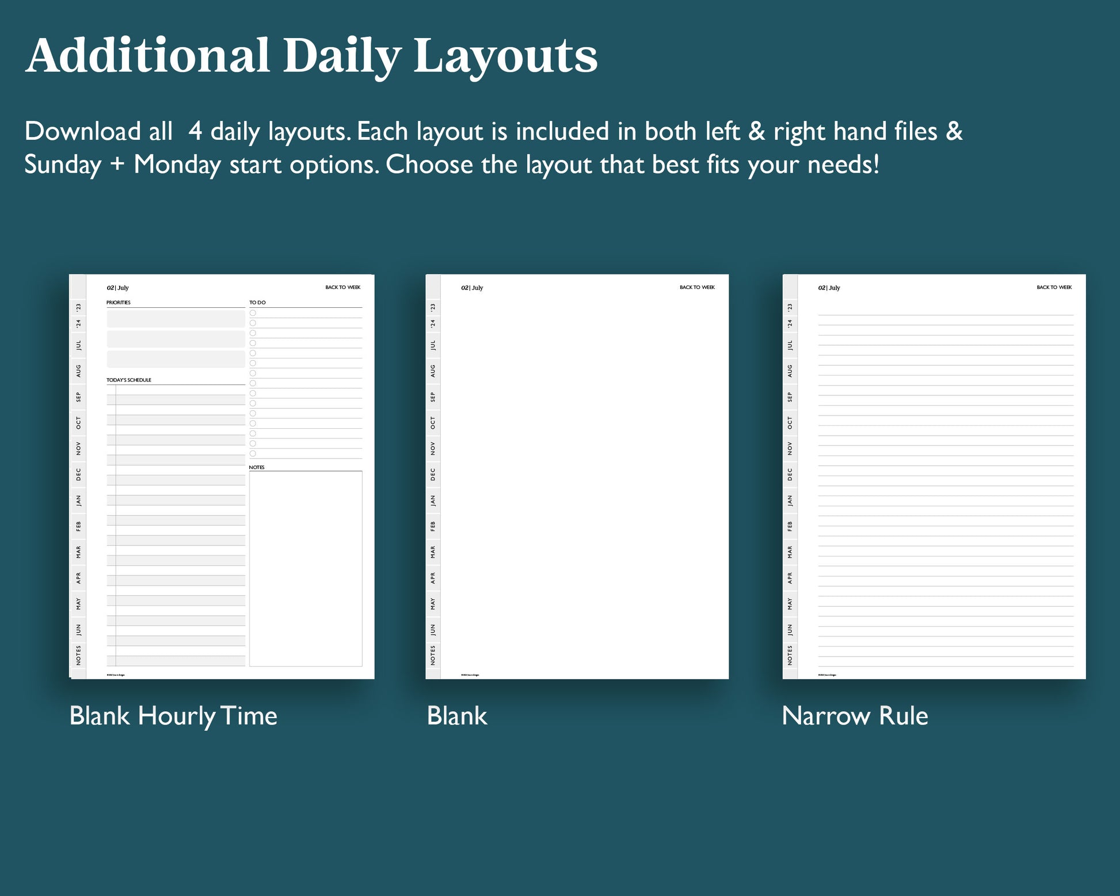Jump to MAR tab on Blank Hourly Time page

coord(79,552)
